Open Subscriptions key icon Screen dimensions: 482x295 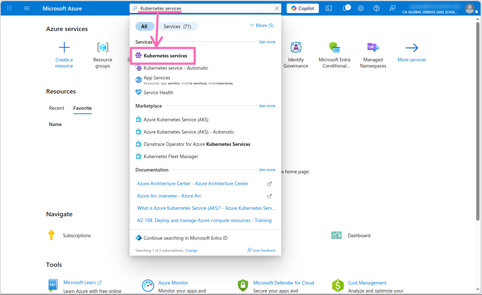(51, 235)
